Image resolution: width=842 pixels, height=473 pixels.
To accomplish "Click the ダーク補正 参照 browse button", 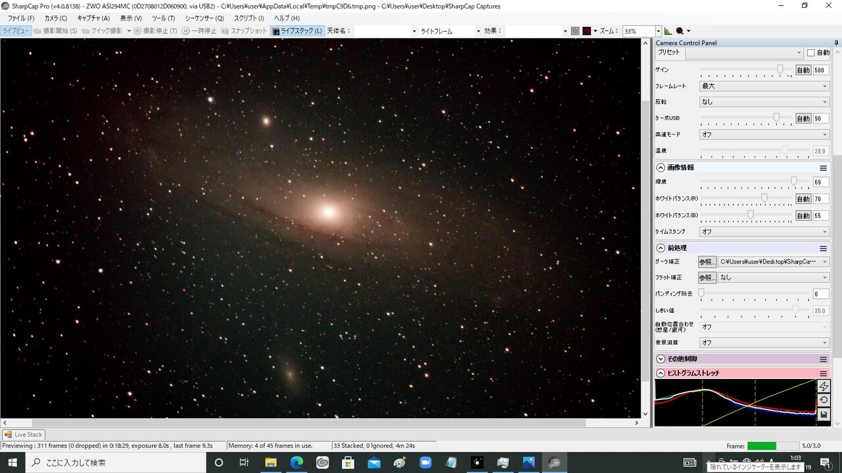I will tap(707, 261).
